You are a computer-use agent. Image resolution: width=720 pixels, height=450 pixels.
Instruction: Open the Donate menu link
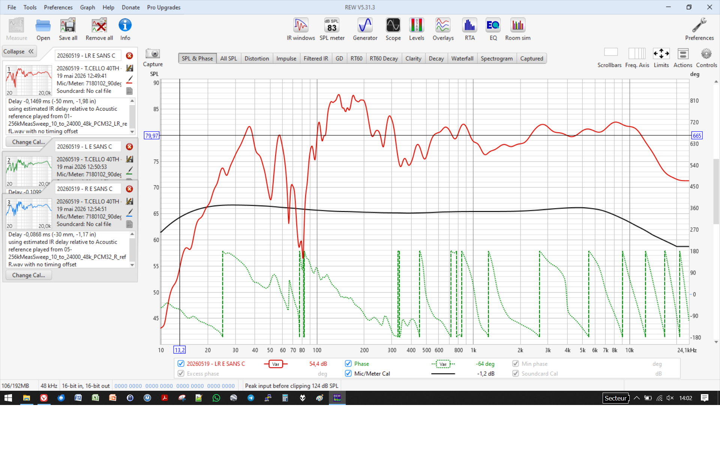coord(130,7)
